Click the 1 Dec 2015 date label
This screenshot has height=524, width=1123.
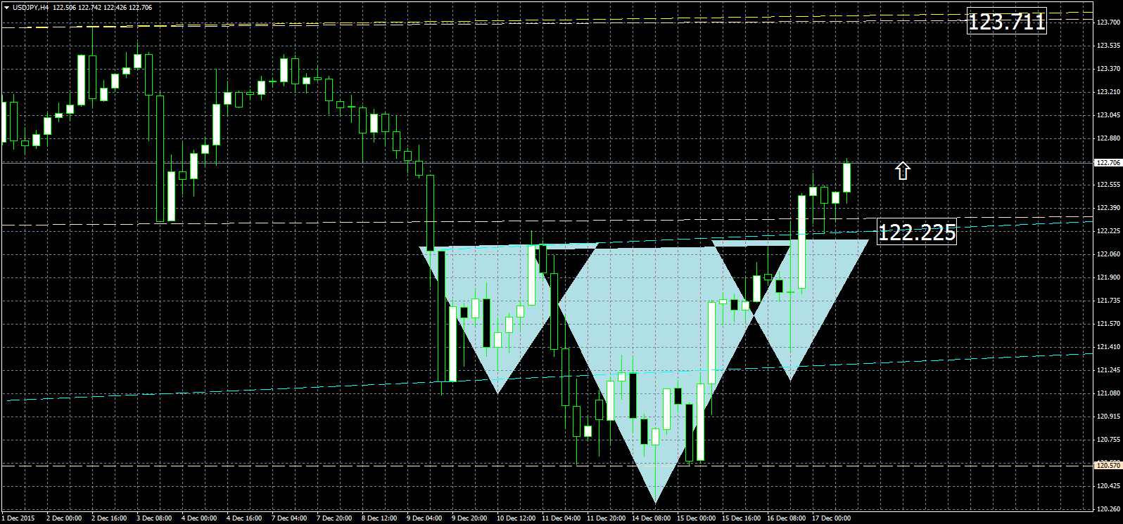coord(18,518)
